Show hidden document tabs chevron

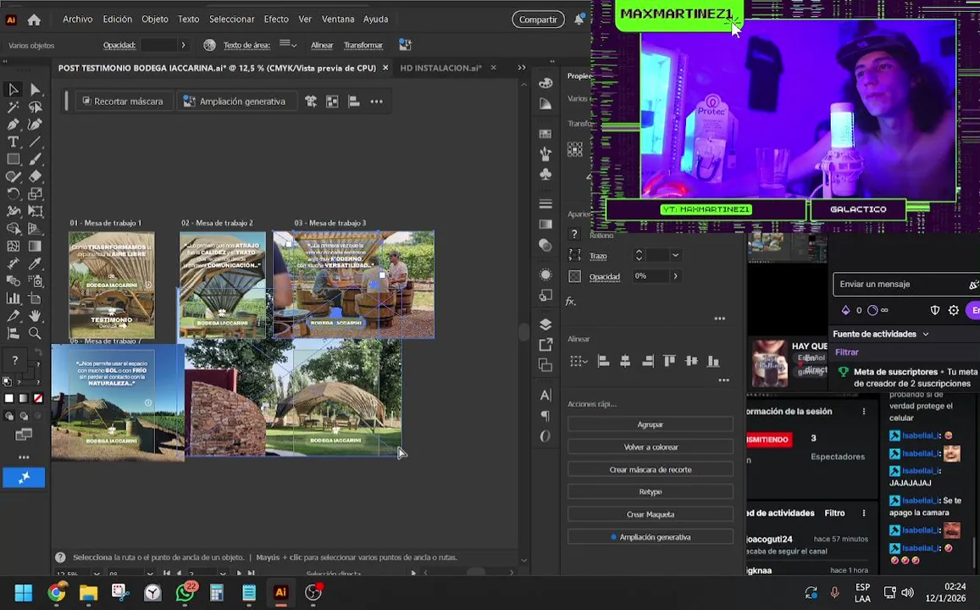click(x=522, y=68)
